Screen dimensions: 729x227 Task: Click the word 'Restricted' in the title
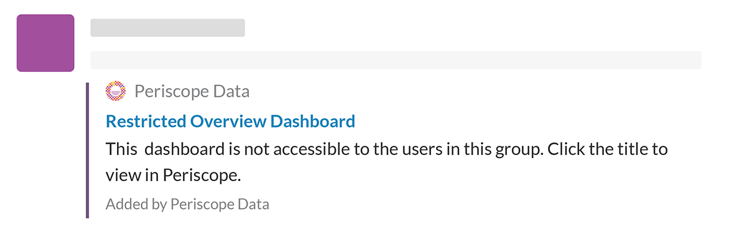pos(146,121)
